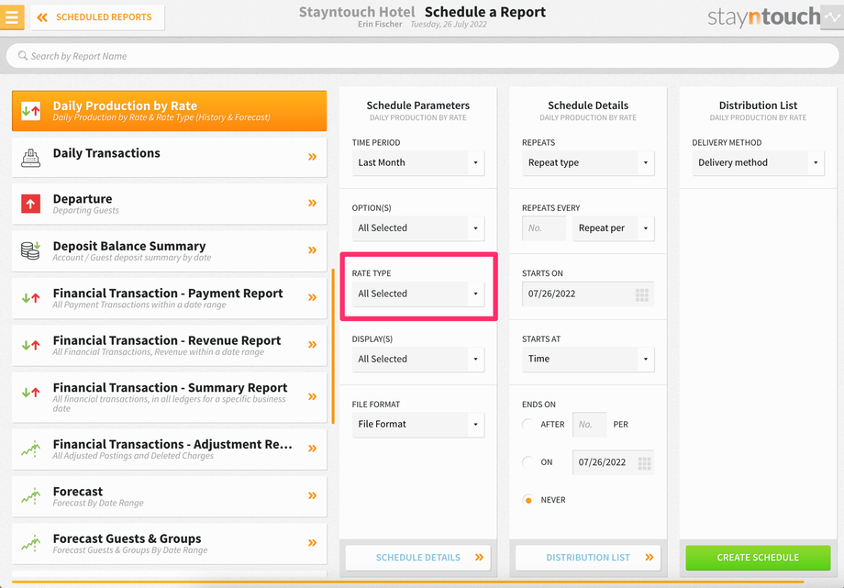Open the File Format dropdown
Viewport: 844px width, 588px height.
[418, 425]
